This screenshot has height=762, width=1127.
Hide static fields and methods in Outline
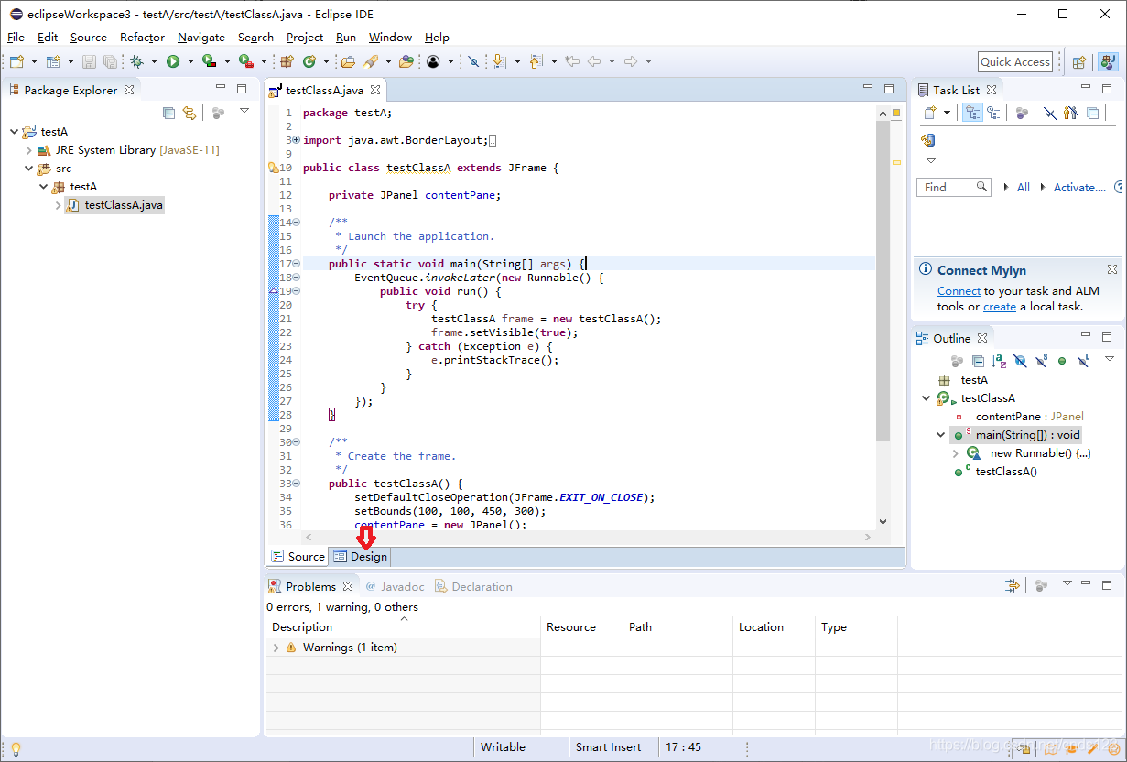(x=1041, y=360)
